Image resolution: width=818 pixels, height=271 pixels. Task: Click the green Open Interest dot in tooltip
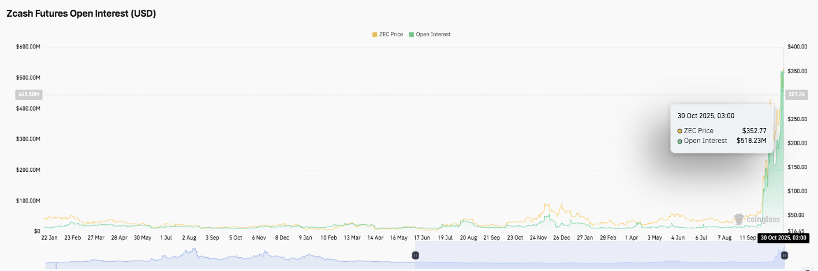(x=681, y=141)
